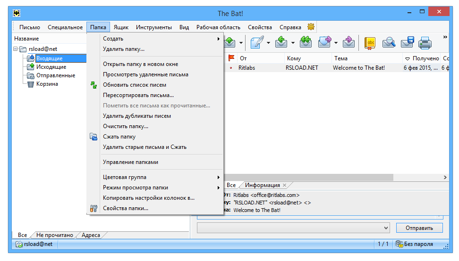This screenshot has width=459, height=261.
Task: Switch to the Адреса tab
Action: (91, 235)
